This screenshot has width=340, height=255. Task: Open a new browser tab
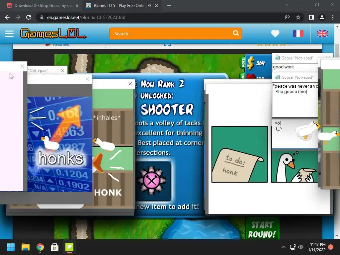tap(169, 6)
